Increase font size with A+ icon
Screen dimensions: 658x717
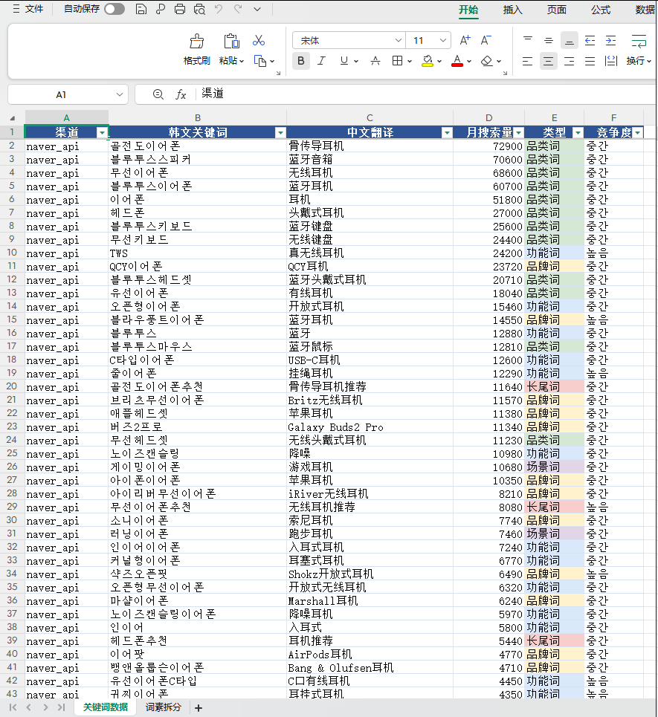click(x=465, y=40)
